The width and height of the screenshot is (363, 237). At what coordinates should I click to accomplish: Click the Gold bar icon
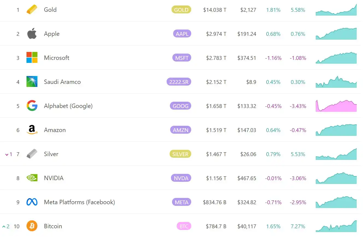(32, 10)
